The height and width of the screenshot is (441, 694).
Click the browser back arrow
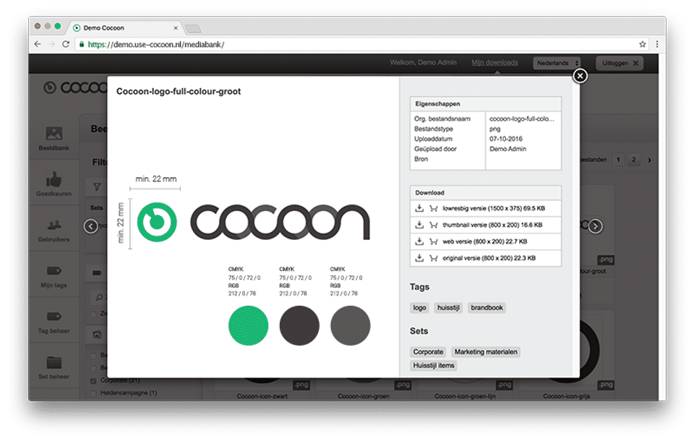click(38, 44)
